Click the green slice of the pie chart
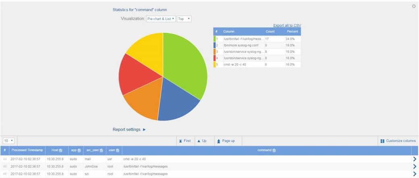 185,67
